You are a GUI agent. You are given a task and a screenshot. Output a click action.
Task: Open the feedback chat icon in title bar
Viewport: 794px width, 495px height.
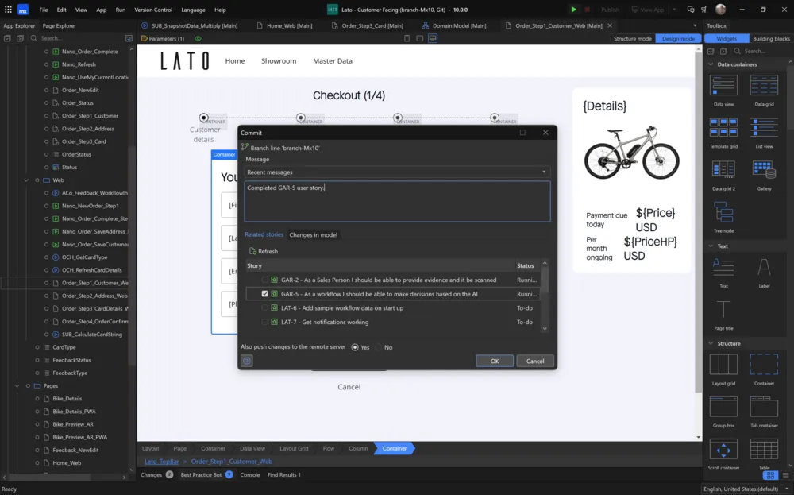coord(691,10)
